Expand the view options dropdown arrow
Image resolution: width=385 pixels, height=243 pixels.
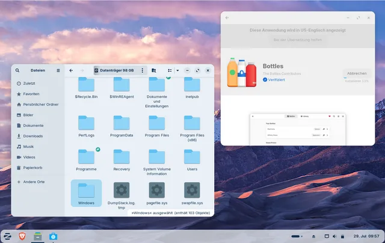click(x=177, y=70)
